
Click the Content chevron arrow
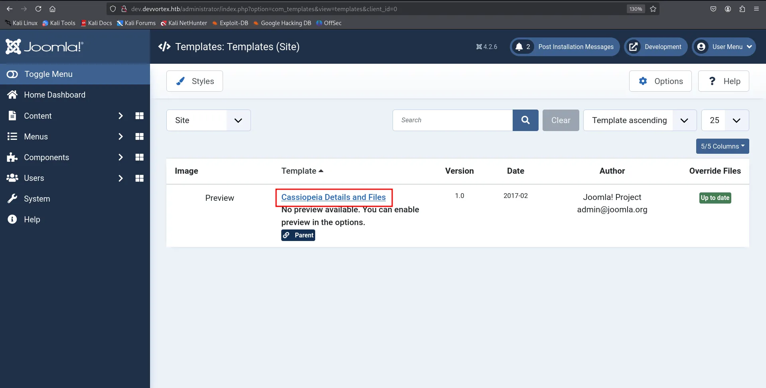tap(120, 116)
